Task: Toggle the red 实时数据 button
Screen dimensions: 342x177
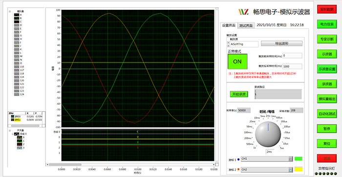Action: point(327,9)
